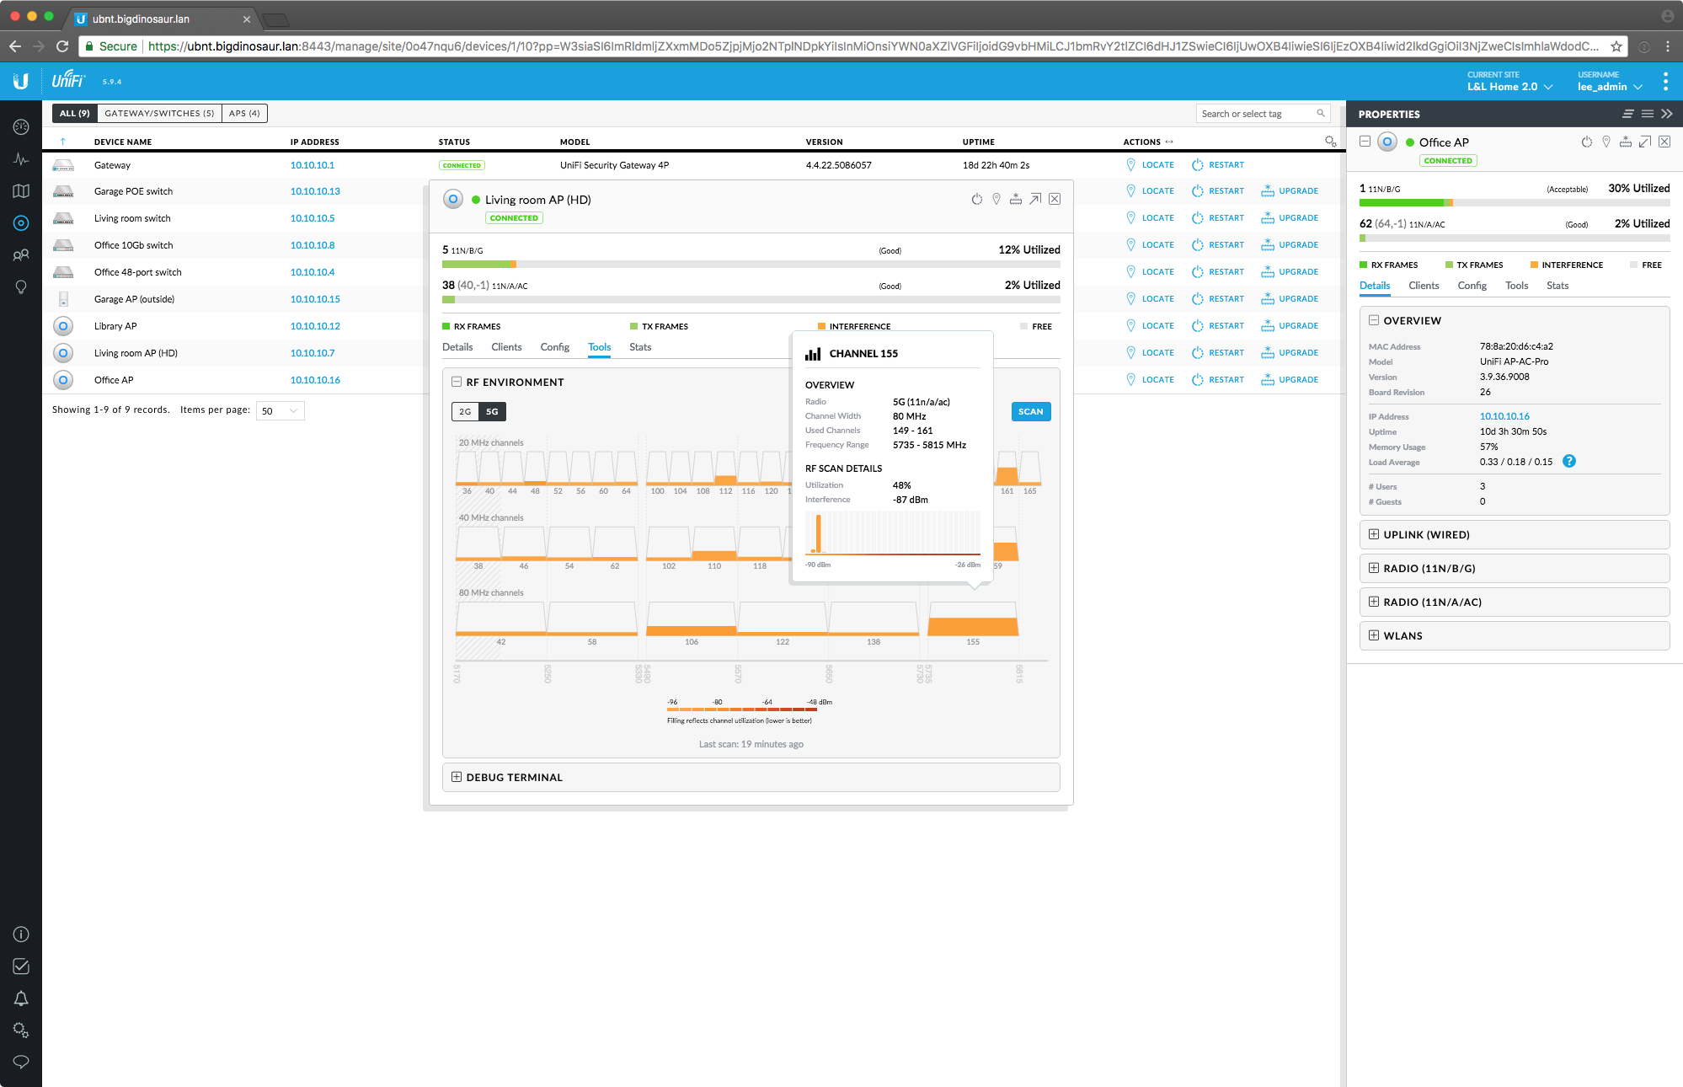Open Settings gears icon in left sidebar
1683x1087 pixels.
point(21,1030)
